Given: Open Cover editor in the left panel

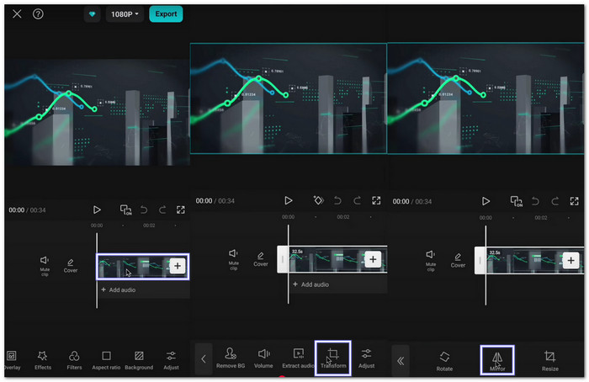Looking at the screenshot, I should pos(70,266).
